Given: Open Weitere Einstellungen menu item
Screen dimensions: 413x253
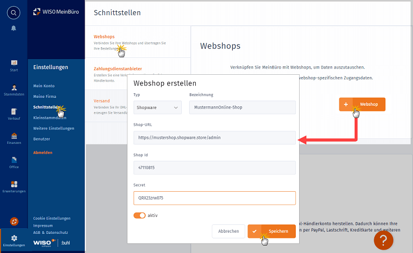Looking at the screenshot, I should 54,128.
